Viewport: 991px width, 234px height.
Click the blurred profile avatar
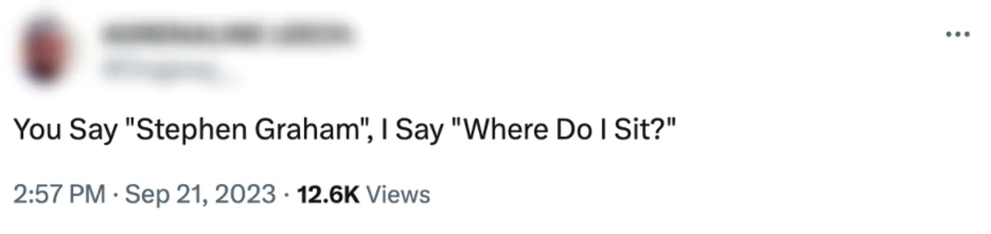(x=45, y=50)
